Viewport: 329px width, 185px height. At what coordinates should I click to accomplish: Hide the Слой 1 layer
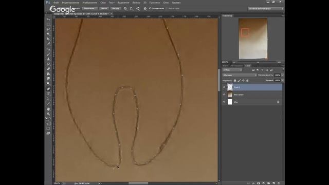pos(224,87)
